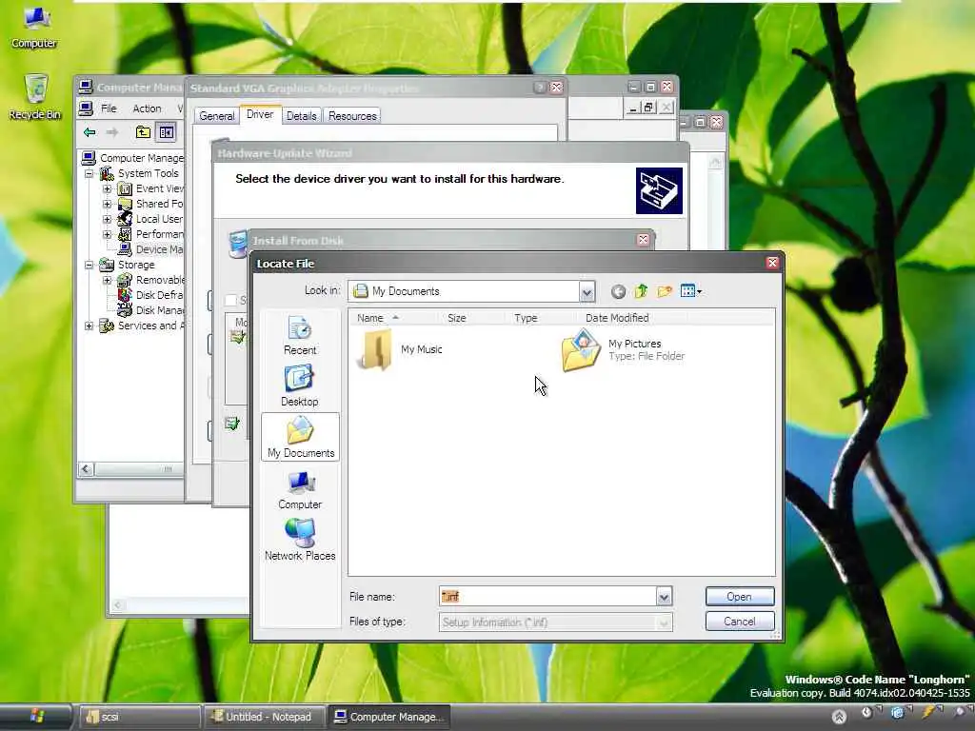975x731 pixels.
Task: Select Disk Management tree item
Action: click(x=151, y=310)
